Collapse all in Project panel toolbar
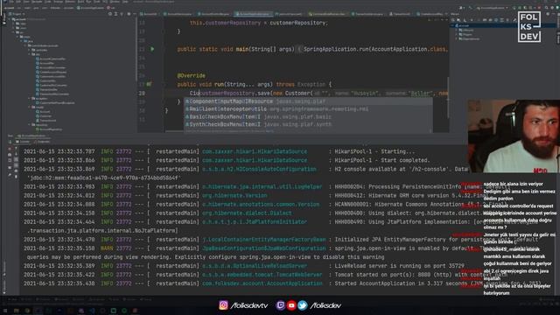 tap(122, 14)
